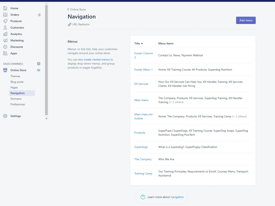Image resolution: width=275 pixels, height=206 pixels.
Task: Open the Footer Menu 1 menu
Action: 144,69
